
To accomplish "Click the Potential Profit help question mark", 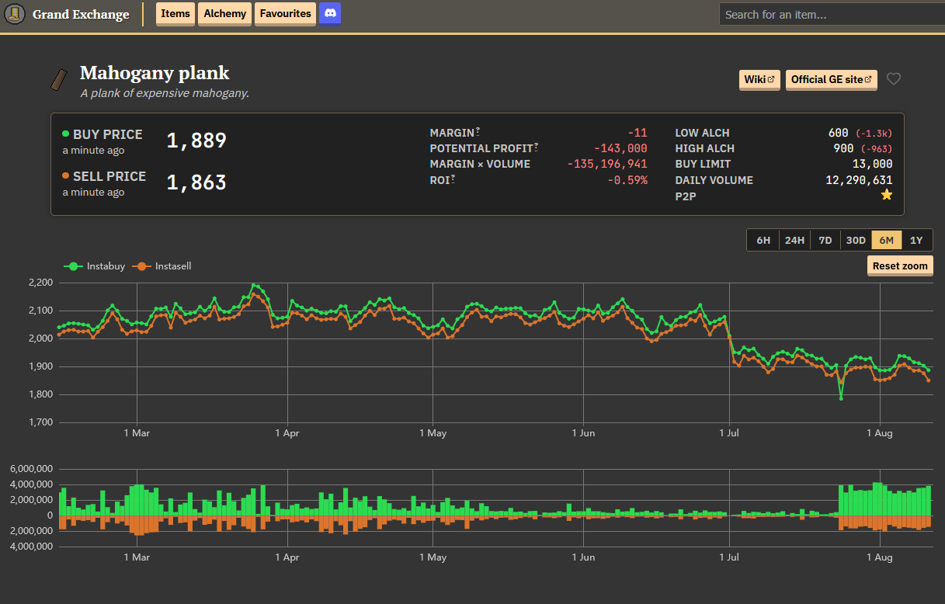I will (x=536, y=147).
